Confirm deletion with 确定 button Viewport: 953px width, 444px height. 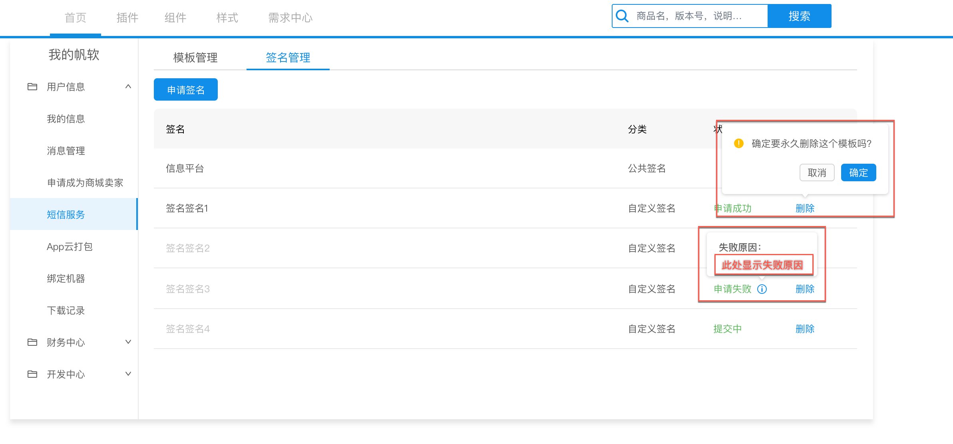858,173
